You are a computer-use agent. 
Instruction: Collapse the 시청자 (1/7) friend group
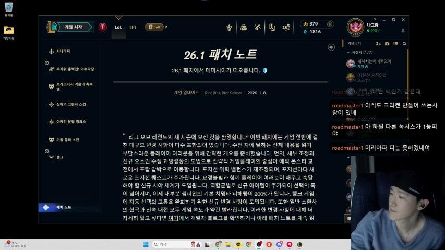[x=360, y=52]
